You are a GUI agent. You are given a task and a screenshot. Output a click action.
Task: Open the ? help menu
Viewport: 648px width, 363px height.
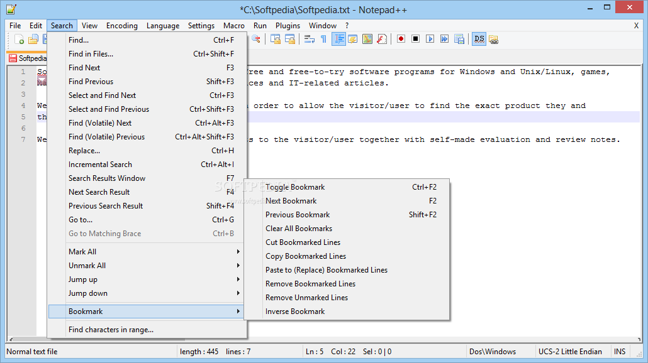click(x=347, y=26)
